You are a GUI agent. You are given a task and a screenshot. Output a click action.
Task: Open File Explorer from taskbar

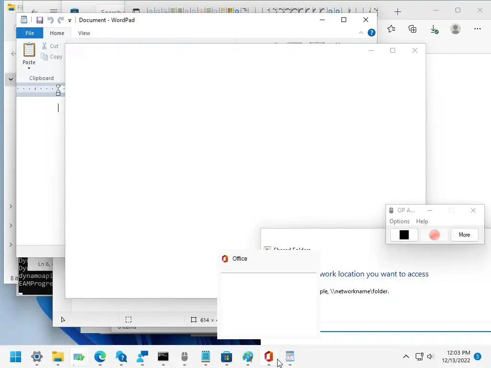coord(58,356)
